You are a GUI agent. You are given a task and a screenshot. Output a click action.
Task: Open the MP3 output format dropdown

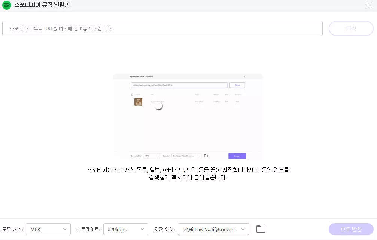[x=48, y=229]
